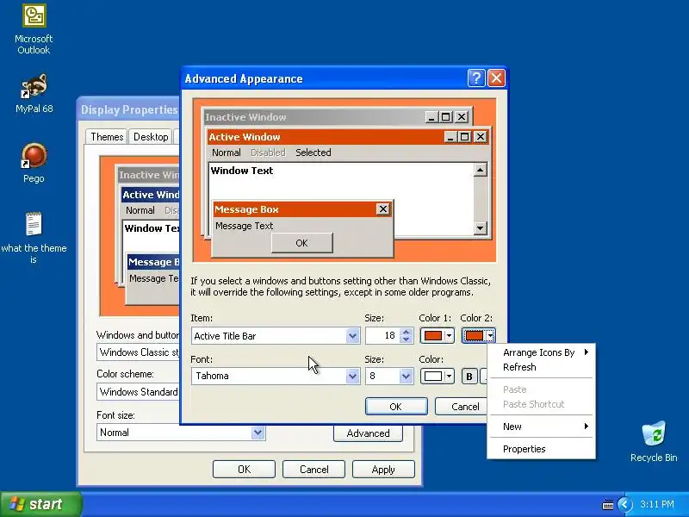Click the keyboard icon in the system tray
The width and height of the screenshot is (689, 517).
pyautogui.click(x=608, y=504)
